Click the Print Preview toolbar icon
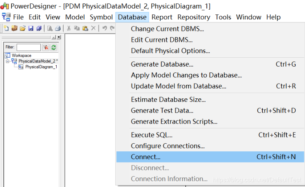This screenshot has width=305, height=187. pyautogui.click(x=50, y=28)
